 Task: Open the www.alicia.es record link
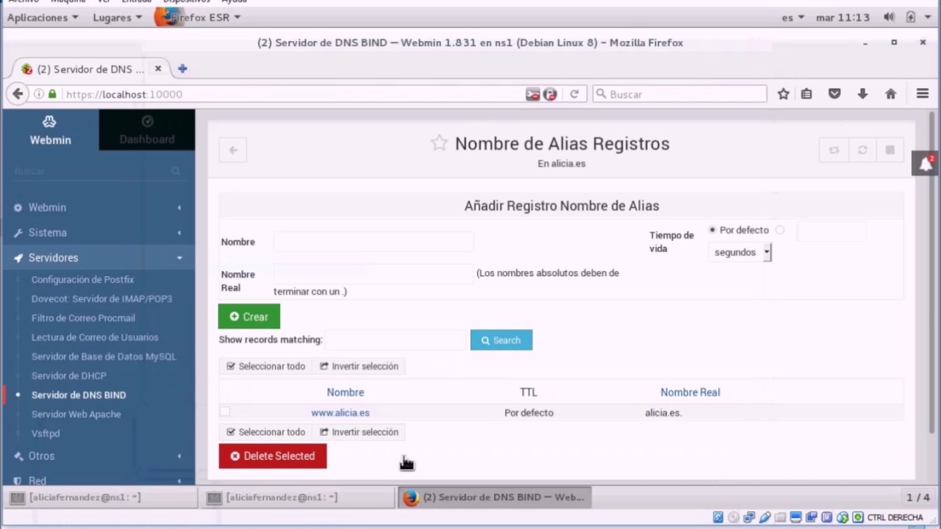(340, 412)
